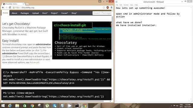
Task: Open the About page on Chocolatey
Action: pyautogui.click(x=14, y=13)
